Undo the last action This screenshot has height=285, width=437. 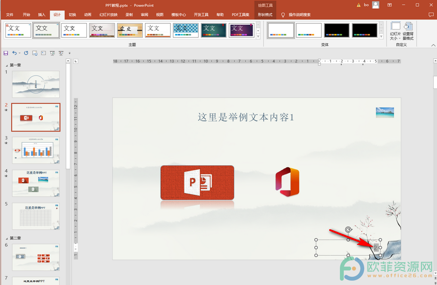coord(14,53)
